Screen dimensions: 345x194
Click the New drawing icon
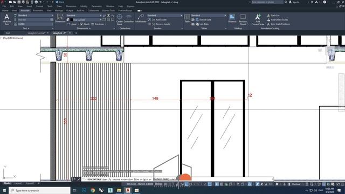tap(10, 2)
